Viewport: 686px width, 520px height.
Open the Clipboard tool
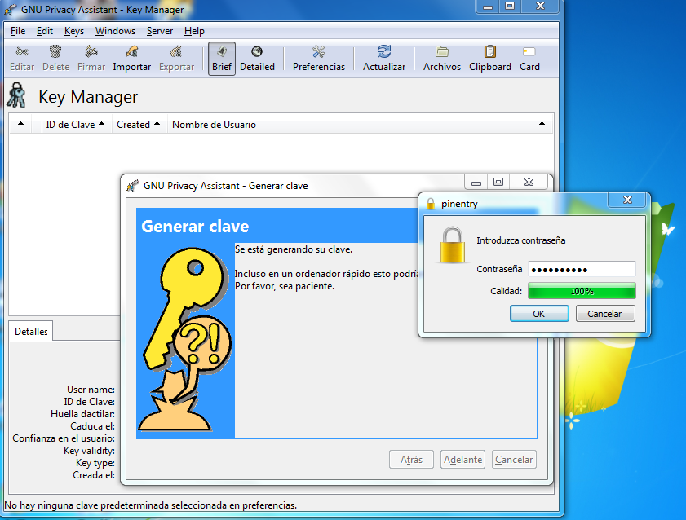click(490, 59)
